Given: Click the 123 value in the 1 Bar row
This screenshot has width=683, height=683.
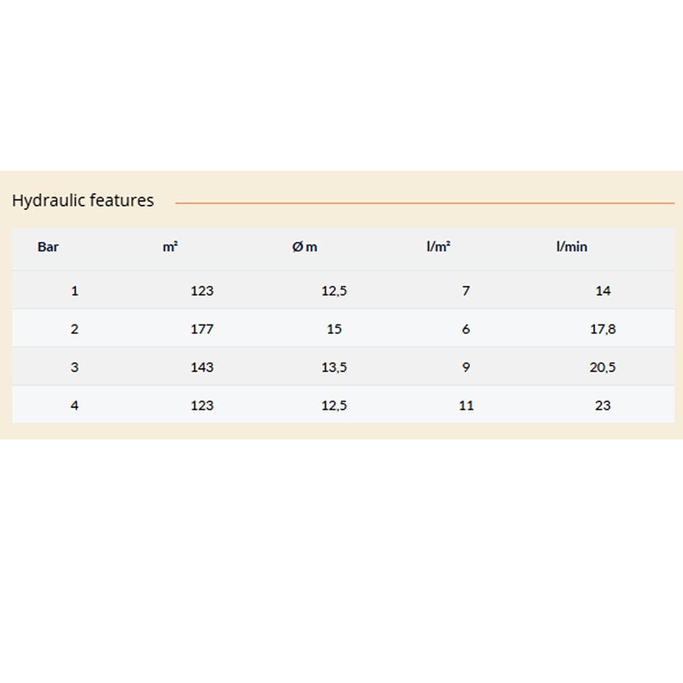Looking at the screenshot, I should tap(202, 291).
